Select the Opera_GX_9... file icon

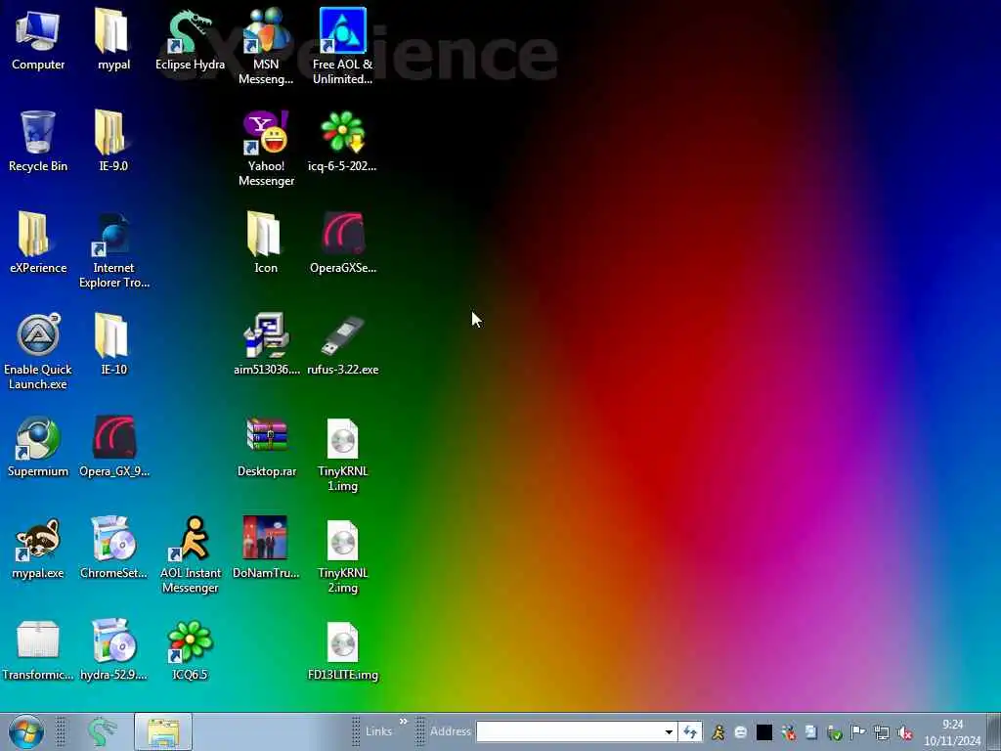(113, 446)
